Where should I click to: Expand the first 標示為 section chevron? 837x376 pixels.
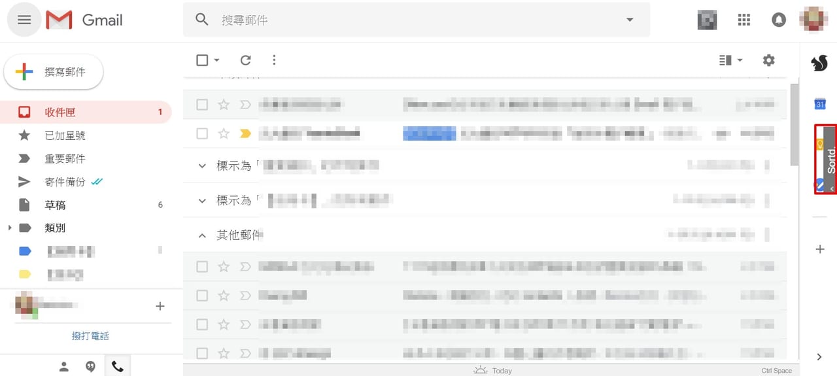(x=202, y=166)
